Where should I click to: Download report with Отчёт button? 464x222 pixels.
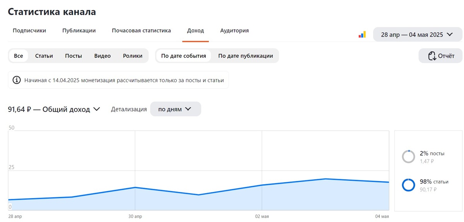[x=440, y=56]
